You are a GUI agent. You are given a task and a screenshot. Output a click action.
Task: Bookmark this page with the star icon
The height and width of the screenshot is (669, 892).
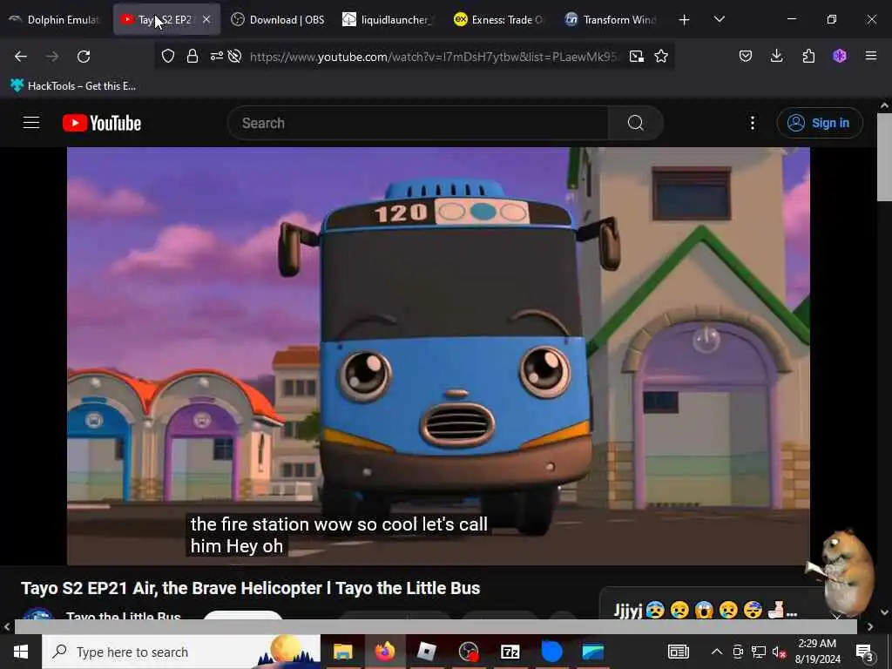[661, 56]
